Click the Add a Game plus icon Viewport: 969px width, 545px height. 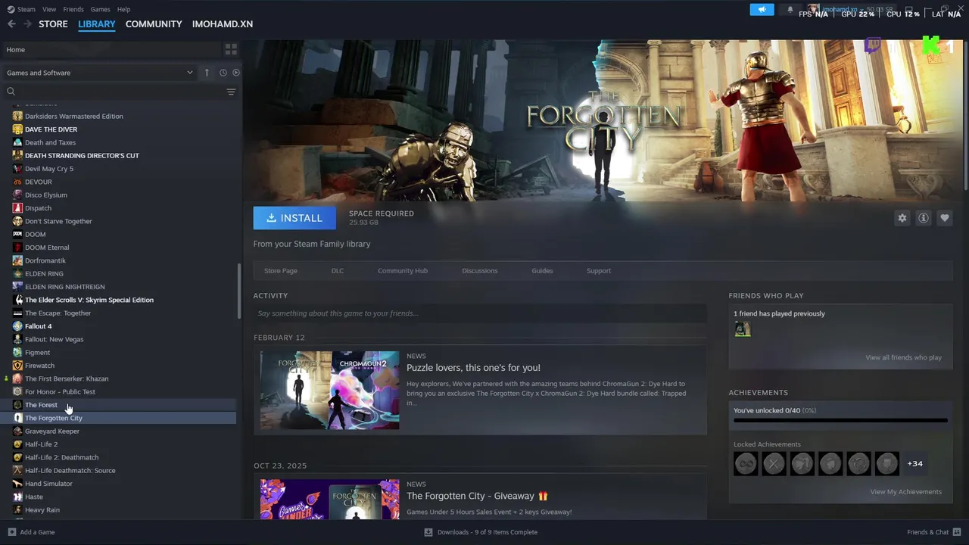click(11, 532)
